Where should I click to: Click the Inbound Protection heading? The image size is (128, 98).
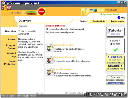click(x=64, y=45)
